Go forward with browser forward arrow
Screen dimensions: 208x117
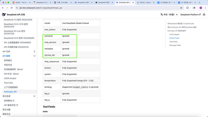[x=7, y=8]
